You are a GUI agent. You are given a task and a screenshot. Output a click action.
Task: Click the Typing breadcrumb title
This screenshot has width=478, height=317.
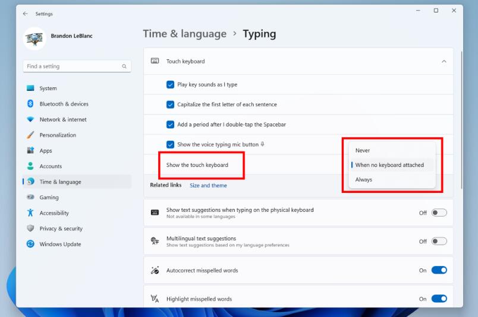coord(259,34)
